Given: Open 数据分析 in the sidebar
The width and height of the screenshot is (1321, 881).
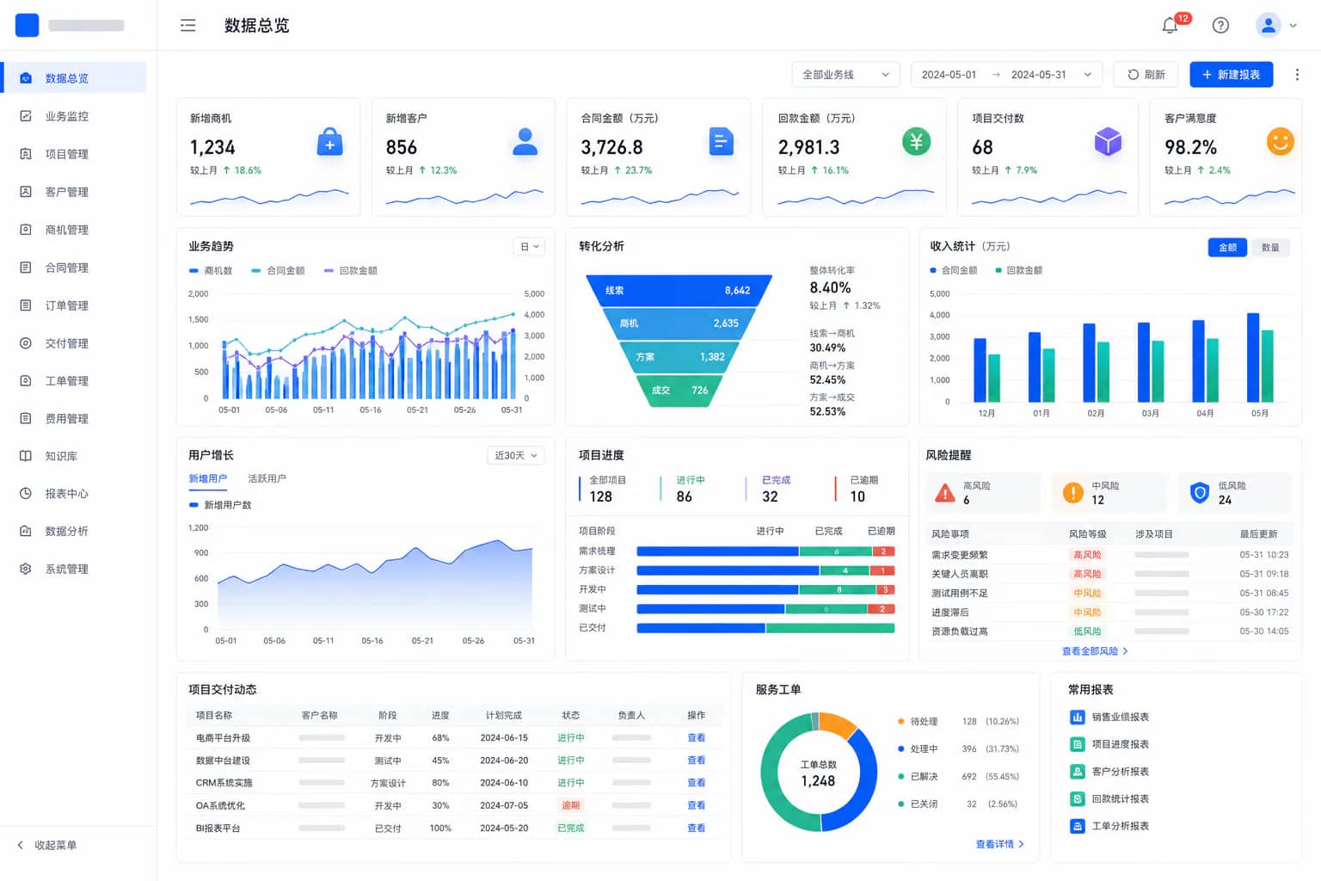Looking at the screenshot, I should [x=73, y=531].
